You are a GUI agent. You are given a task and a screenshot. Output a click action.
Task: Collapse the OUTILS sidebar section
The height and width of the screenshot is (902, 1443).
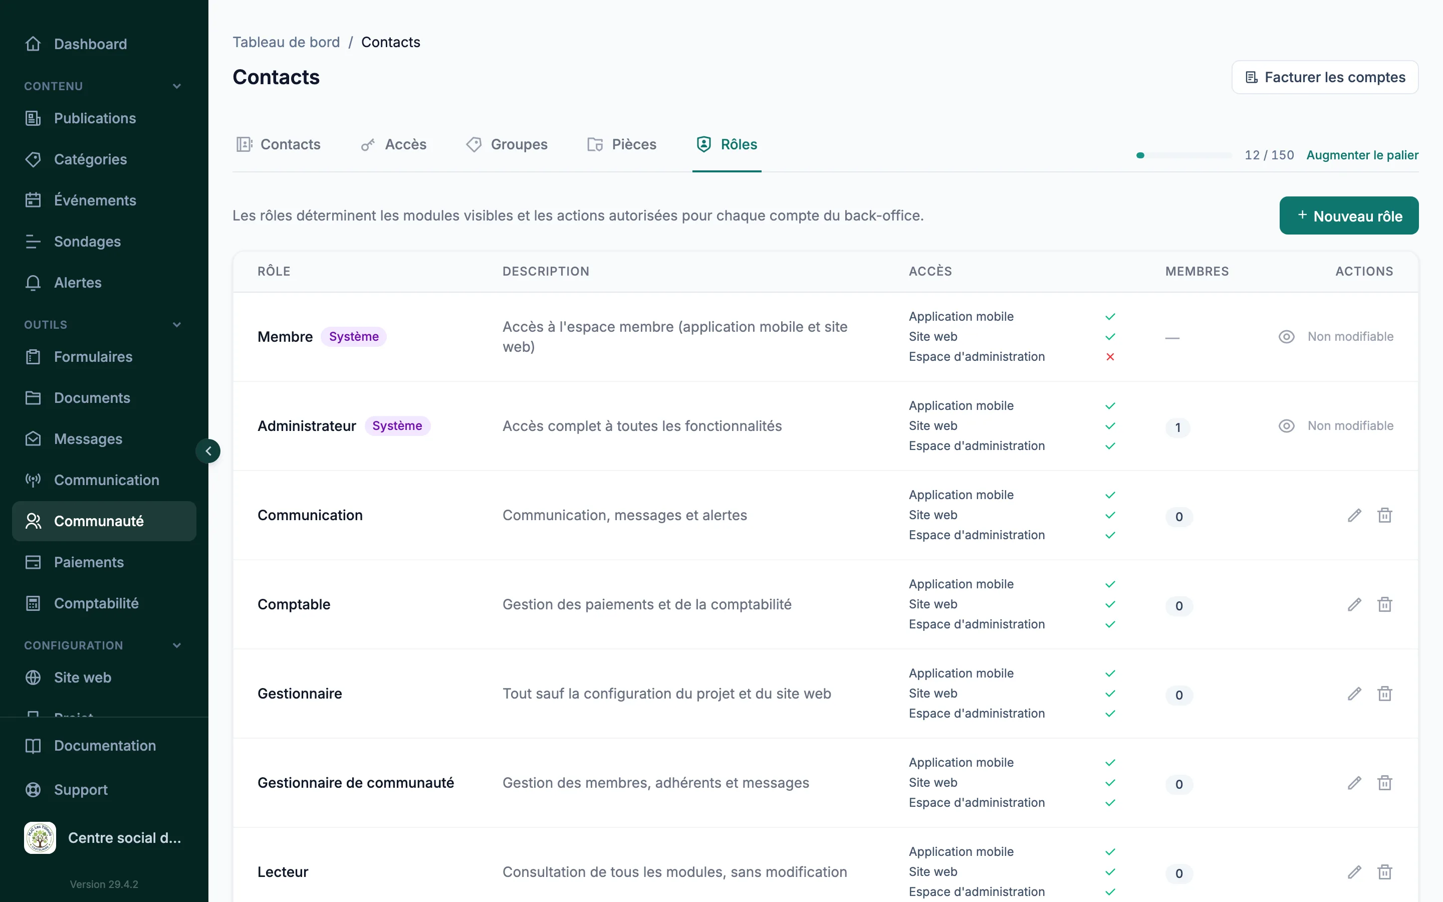[x=176, y=325]
